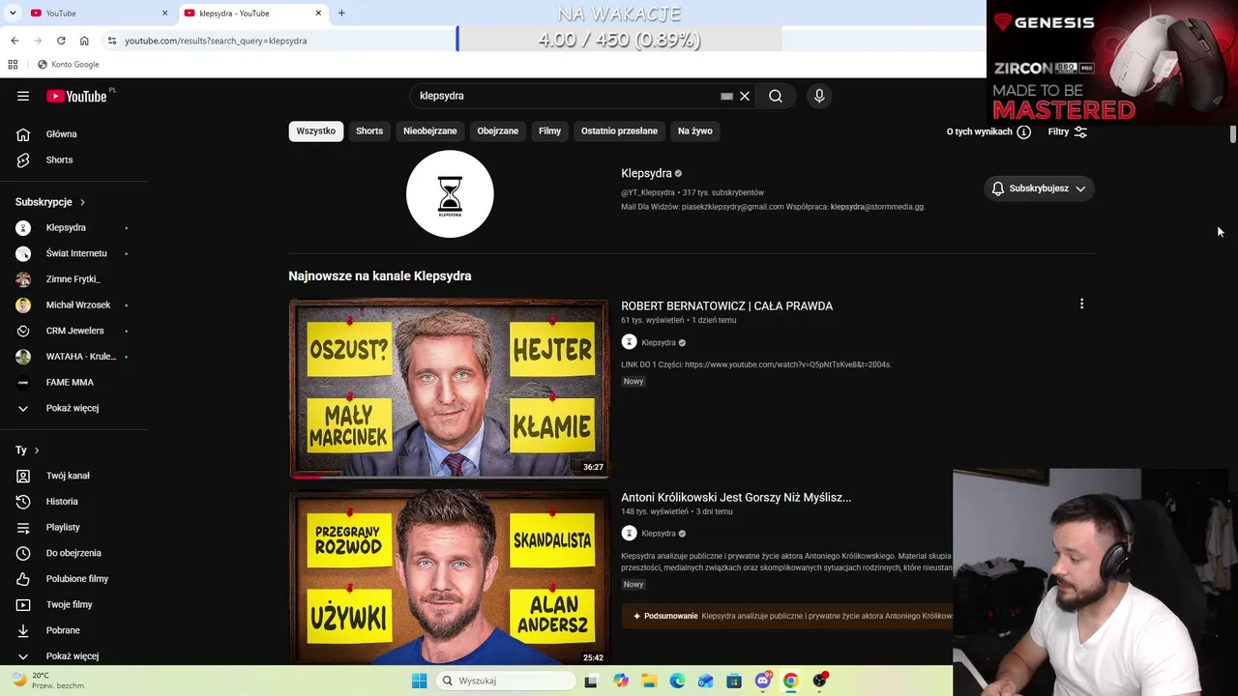Screen dimensions: 1238x696
Task: Open the more options menu for Robert Bernatowicz video
Action: 1081,304
